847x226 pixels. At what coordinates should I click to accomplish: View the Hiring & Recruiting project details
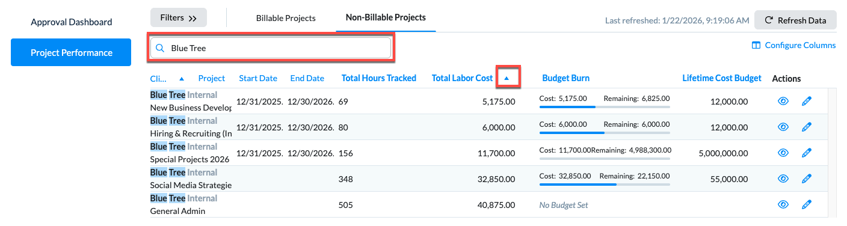pos(783,127)
